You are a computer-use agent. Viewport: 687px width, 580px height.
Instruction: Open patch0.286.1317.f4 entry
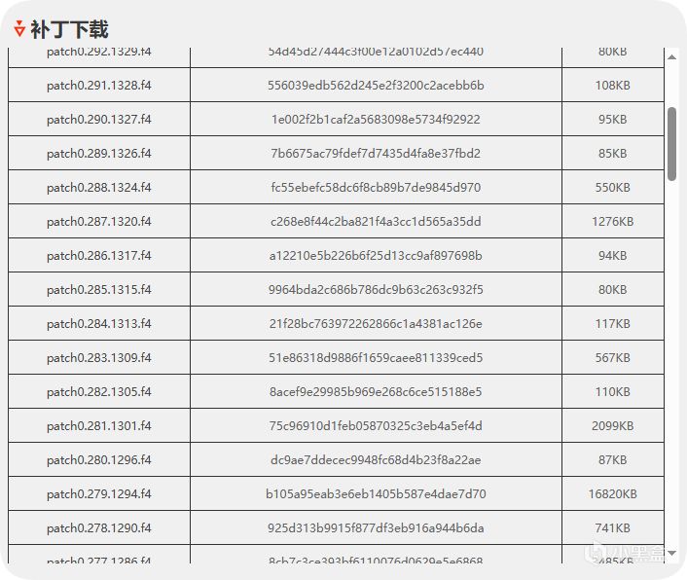click(99, 255)
